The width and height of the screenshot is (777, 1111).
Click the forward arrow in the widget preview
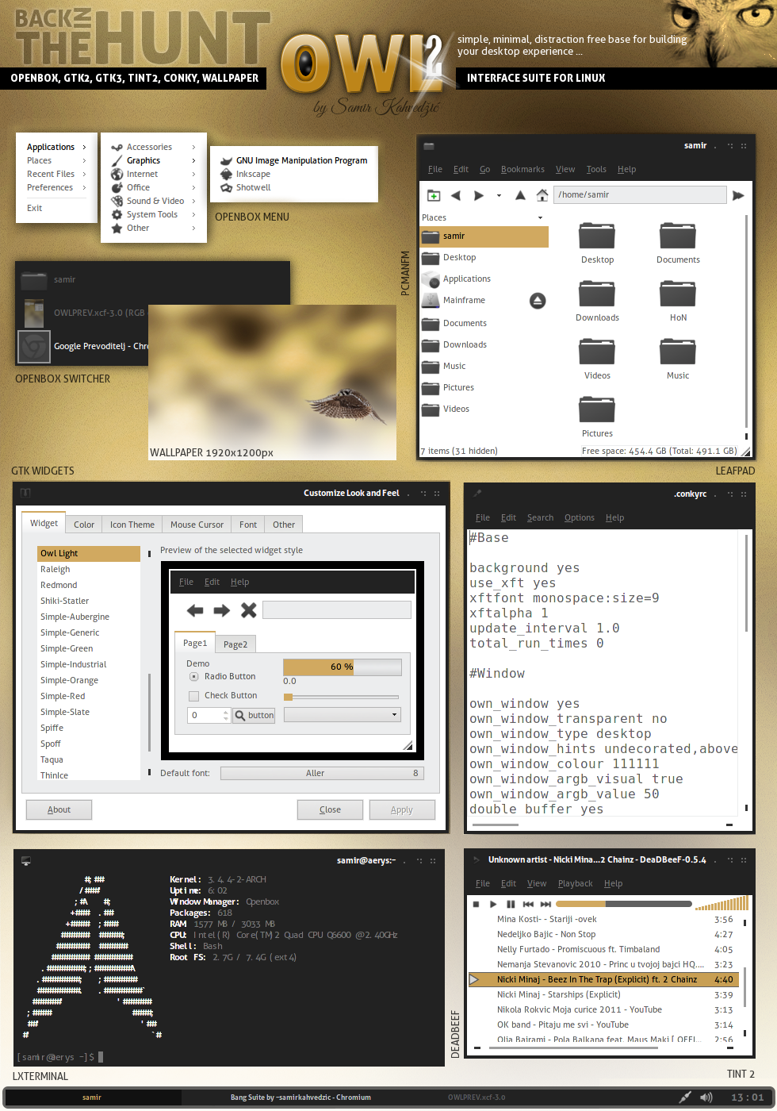[222, 610]
